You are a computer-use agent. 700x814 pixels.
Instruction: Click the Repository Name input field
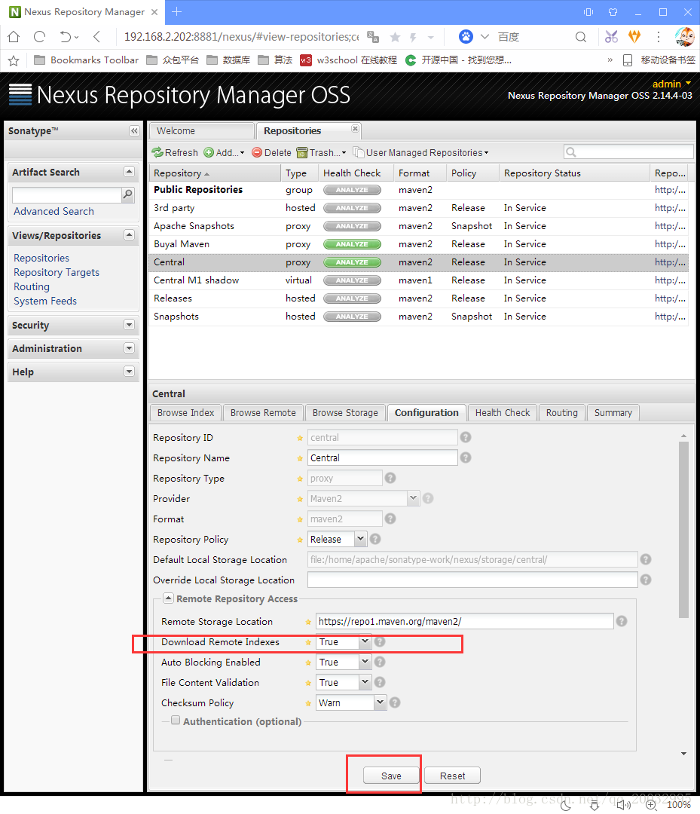tap(383, 458)
